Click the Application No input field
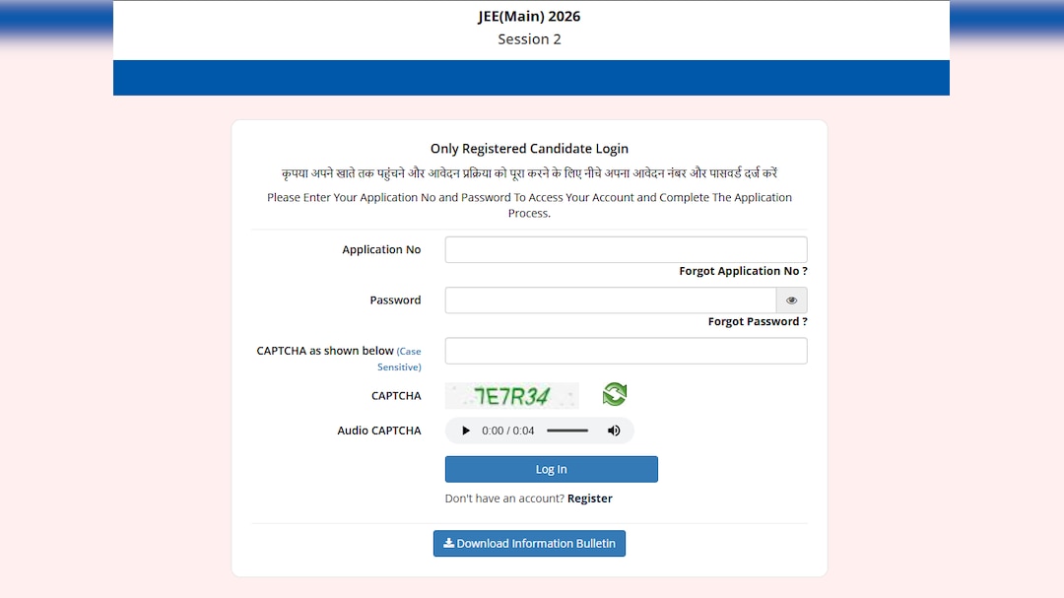The image size is (1064, 598). [x=626, y=250]
